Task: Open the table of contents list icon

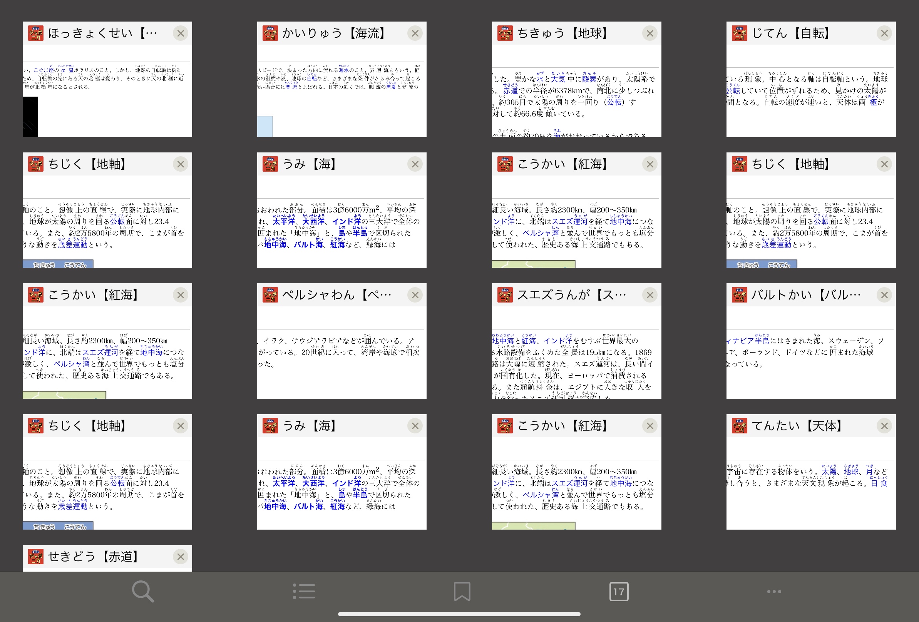Action: [304, 592]
